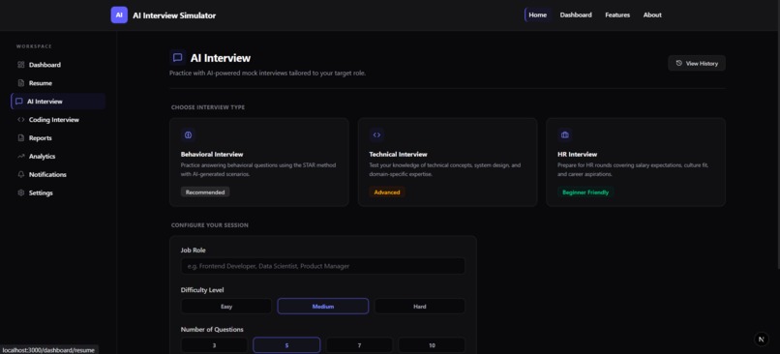Click the subtitle about AI-powered mock interviews

coord(268,74)
